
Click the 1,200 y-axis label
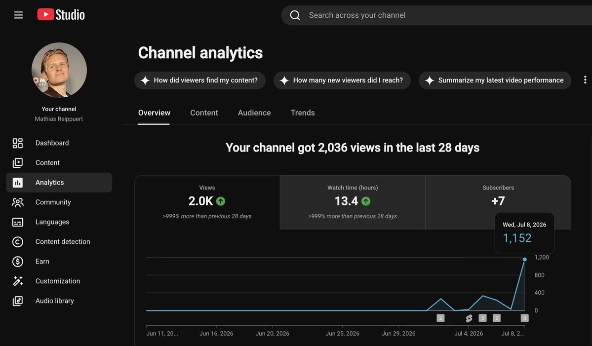click(542, 257)
